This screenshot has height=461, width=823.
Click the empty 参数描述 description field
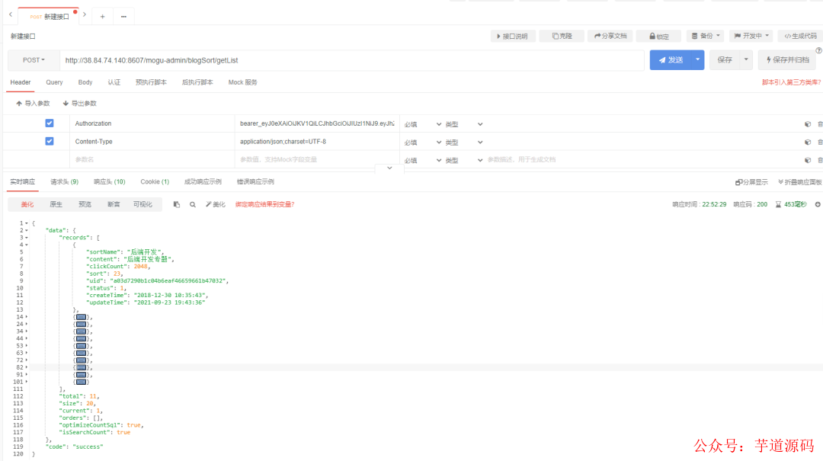coord(643,159)
